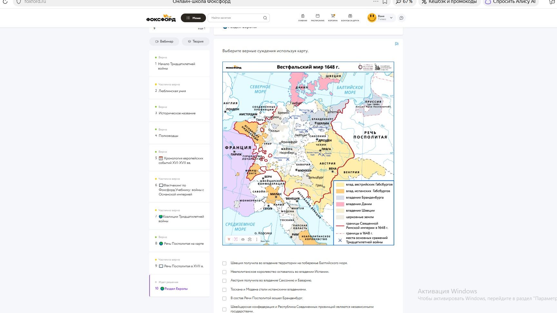Expand the Ваня profile dropdown
Viewport: 557px width, 313px height.
pyautogui.click(x=391, y=18)
